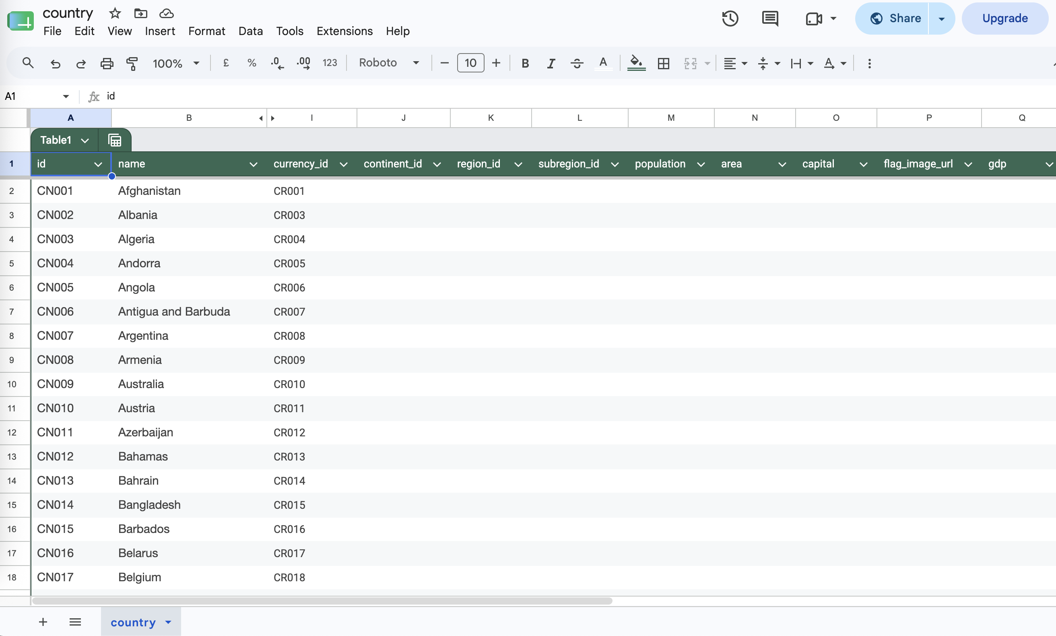Open the zoom 100% dropdown
The width and height of the screenshot is (1056, 636).
tap(176, 64)
